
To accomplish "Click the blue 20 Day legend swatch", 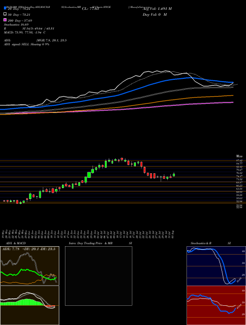I will pyautogui.click(x=5, y=8).
